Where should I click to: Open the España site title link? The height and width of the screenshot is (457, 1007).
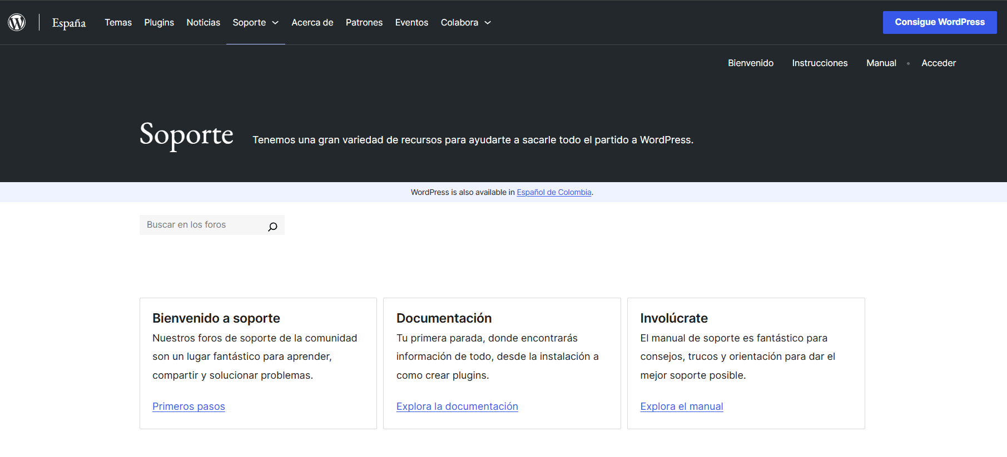(69, 23)
